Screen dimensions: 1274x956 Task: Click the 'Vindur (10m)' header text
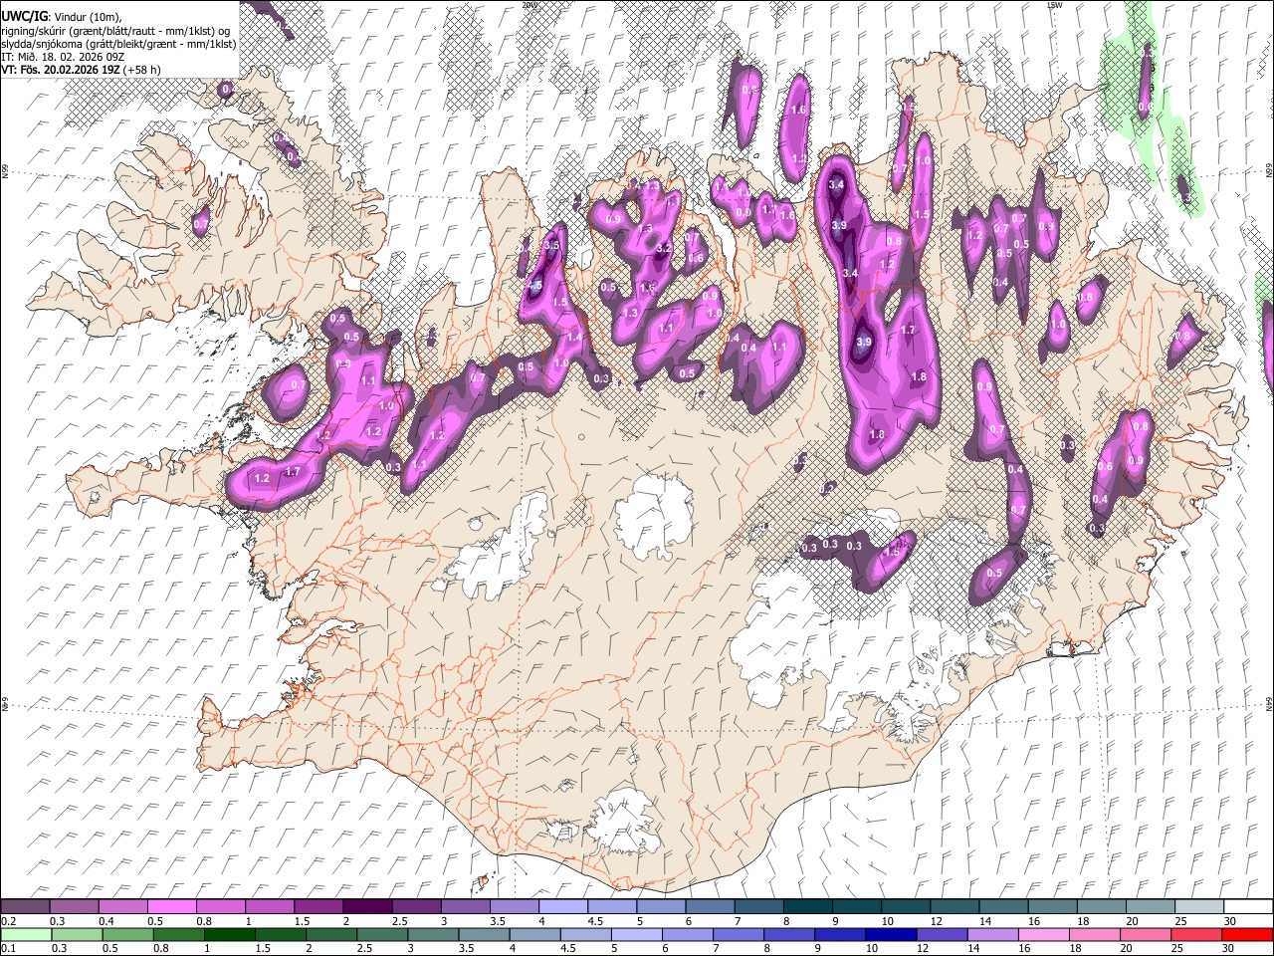click(89, 17)
